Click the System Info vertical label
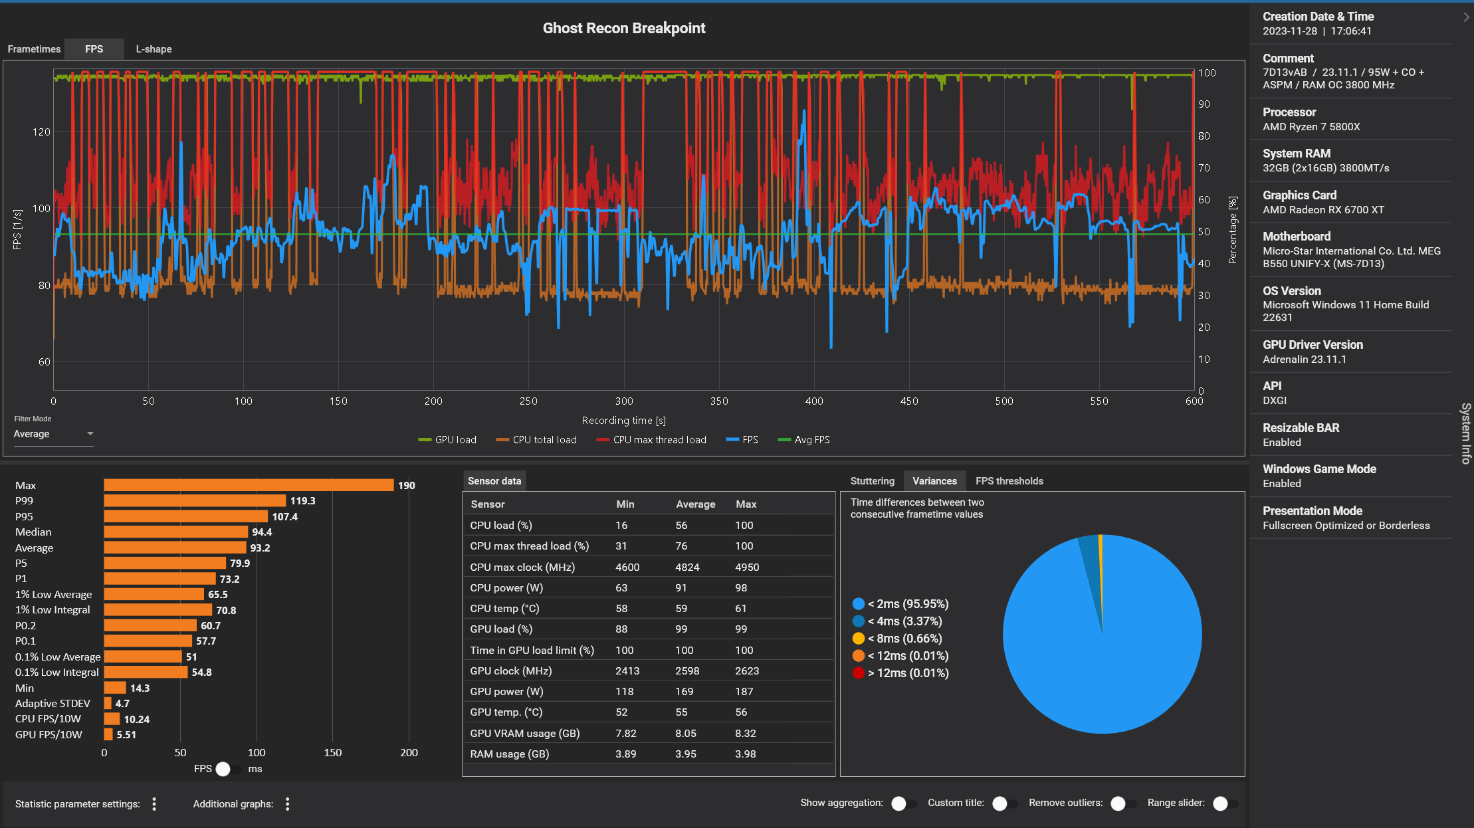 pyautogui.click(x=1465, y=433)
